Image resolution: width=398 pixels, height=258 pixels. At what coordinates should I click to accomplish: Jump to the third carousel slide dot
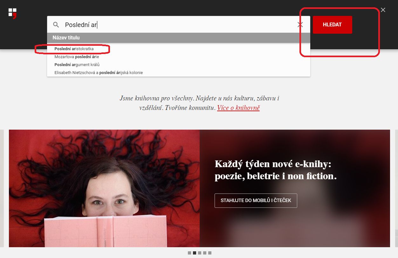(x=200, y=253)
